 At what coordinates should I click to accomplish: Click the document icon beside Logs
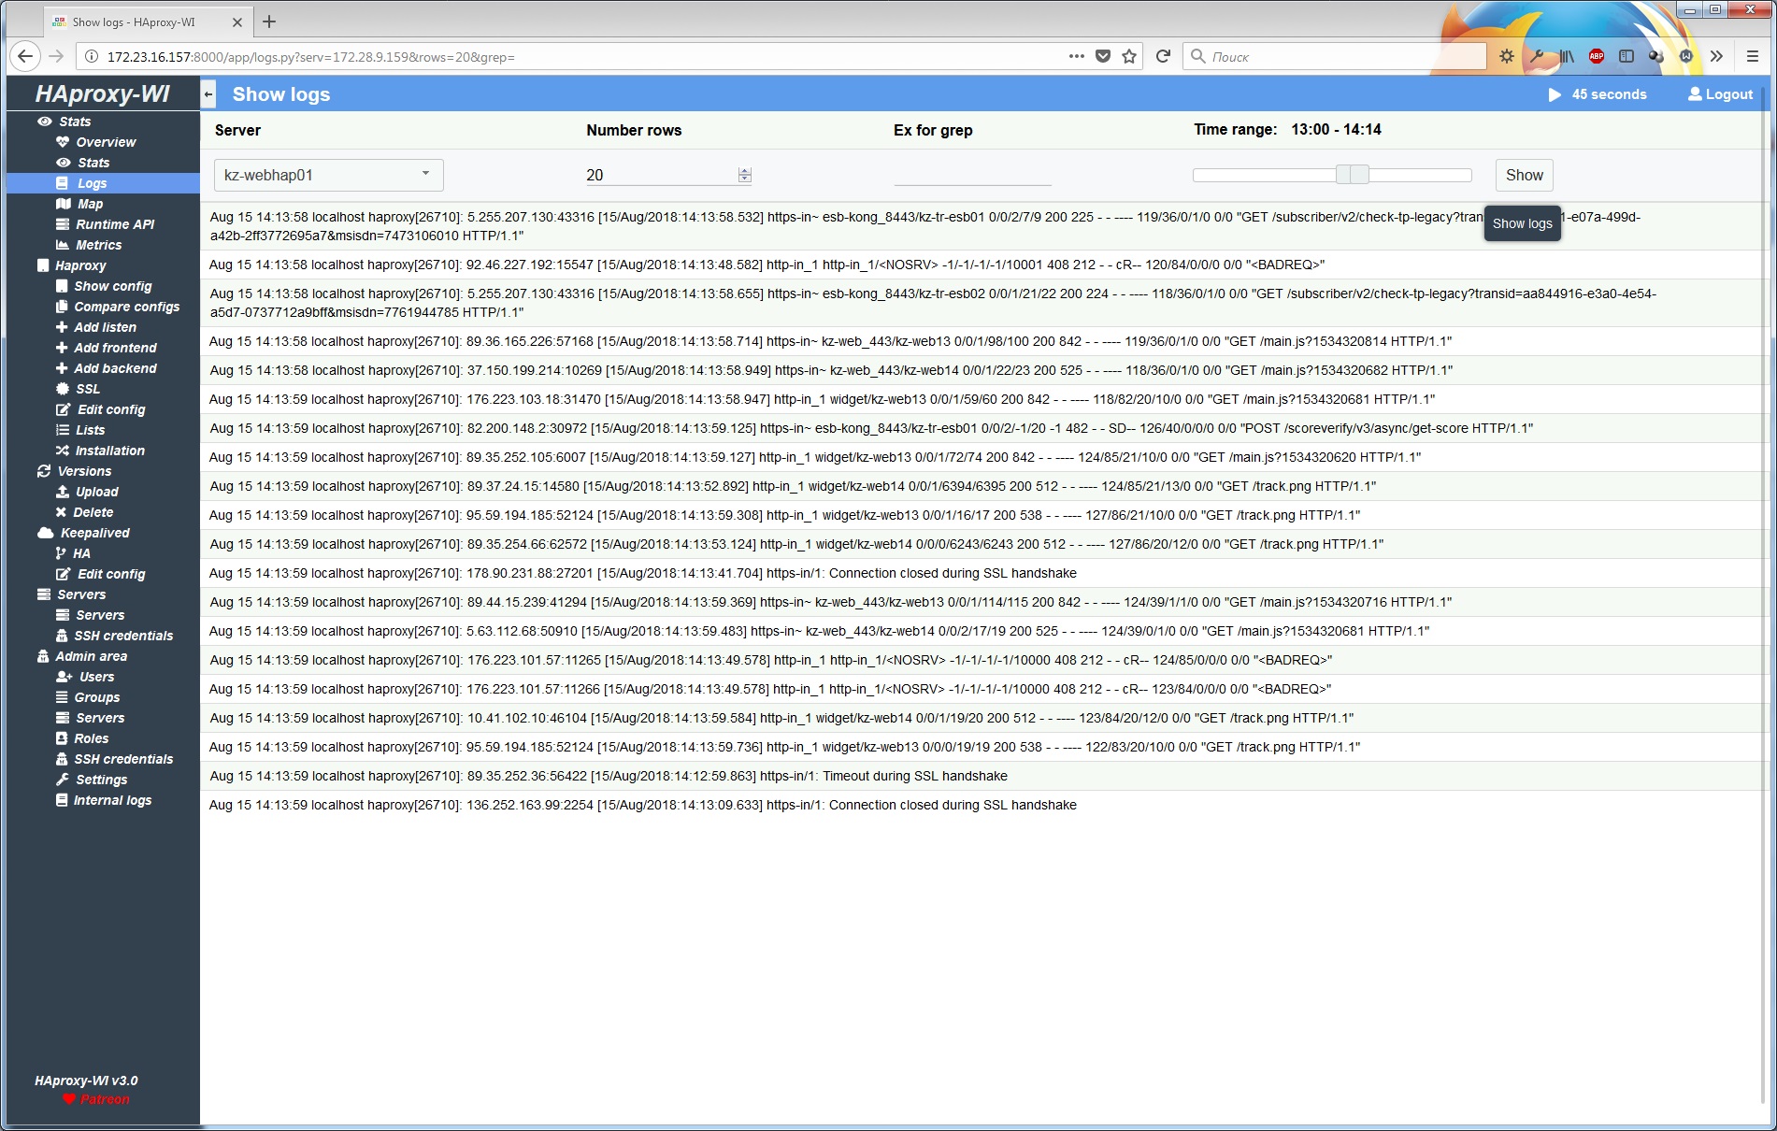coord(62,183)
